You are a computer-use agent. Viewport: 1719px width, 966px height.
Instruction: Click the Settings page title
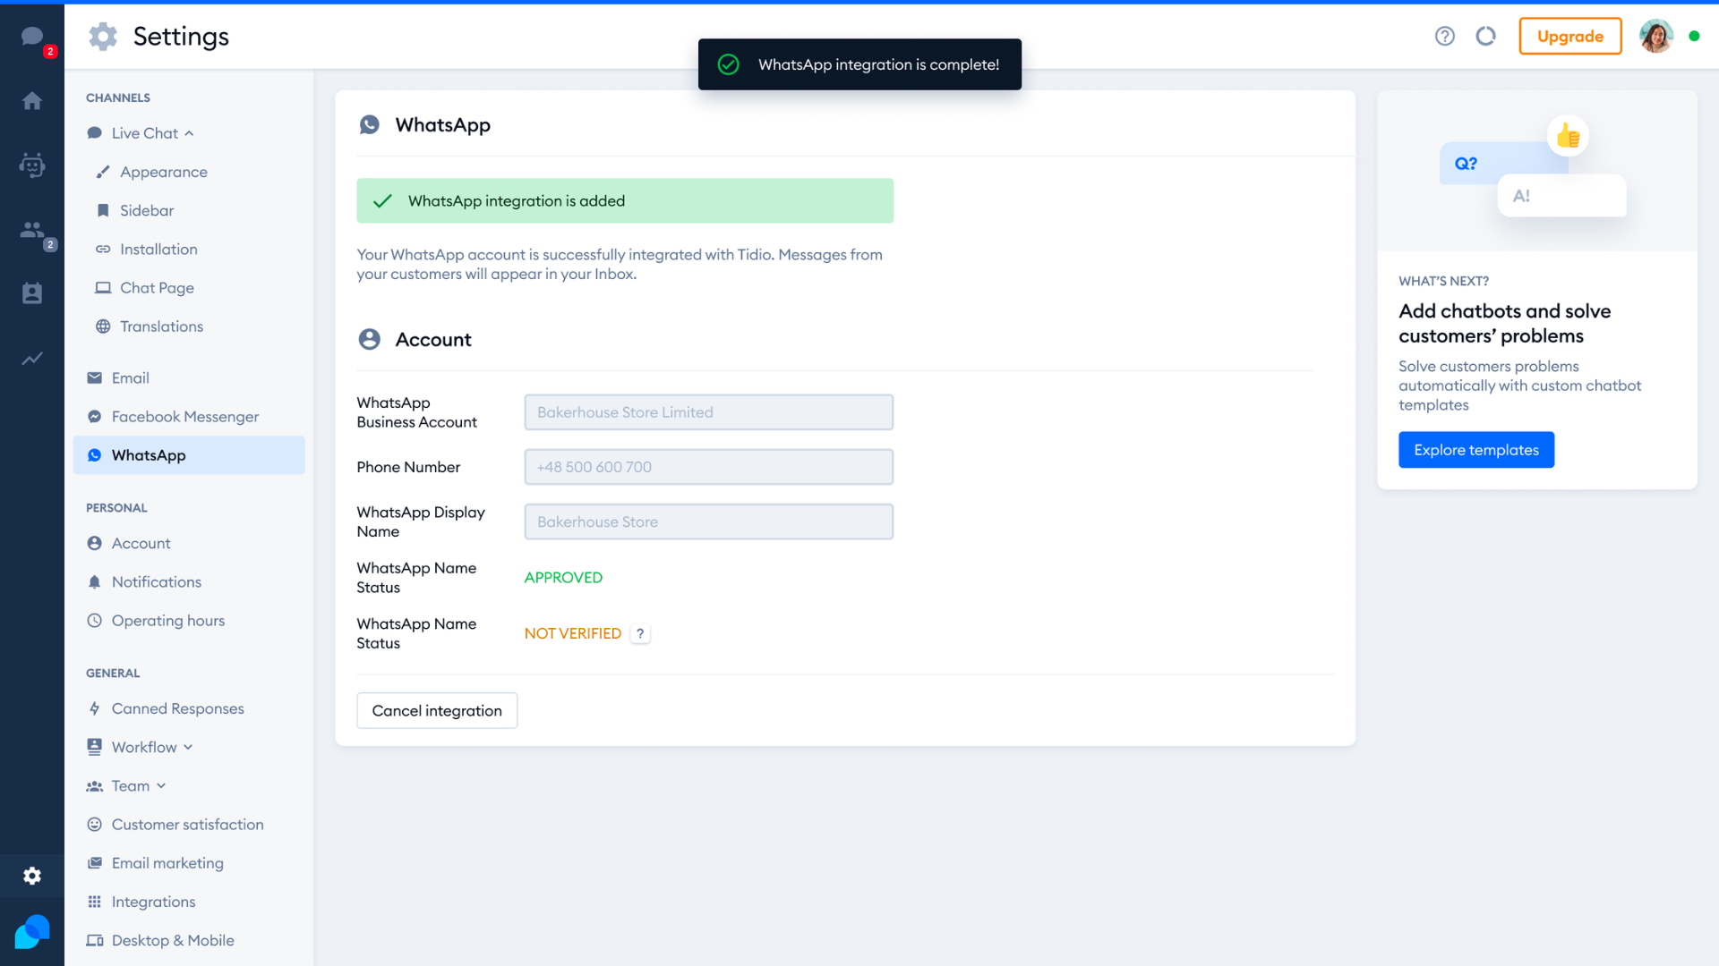pyautogui.click(x=181, y=36)
